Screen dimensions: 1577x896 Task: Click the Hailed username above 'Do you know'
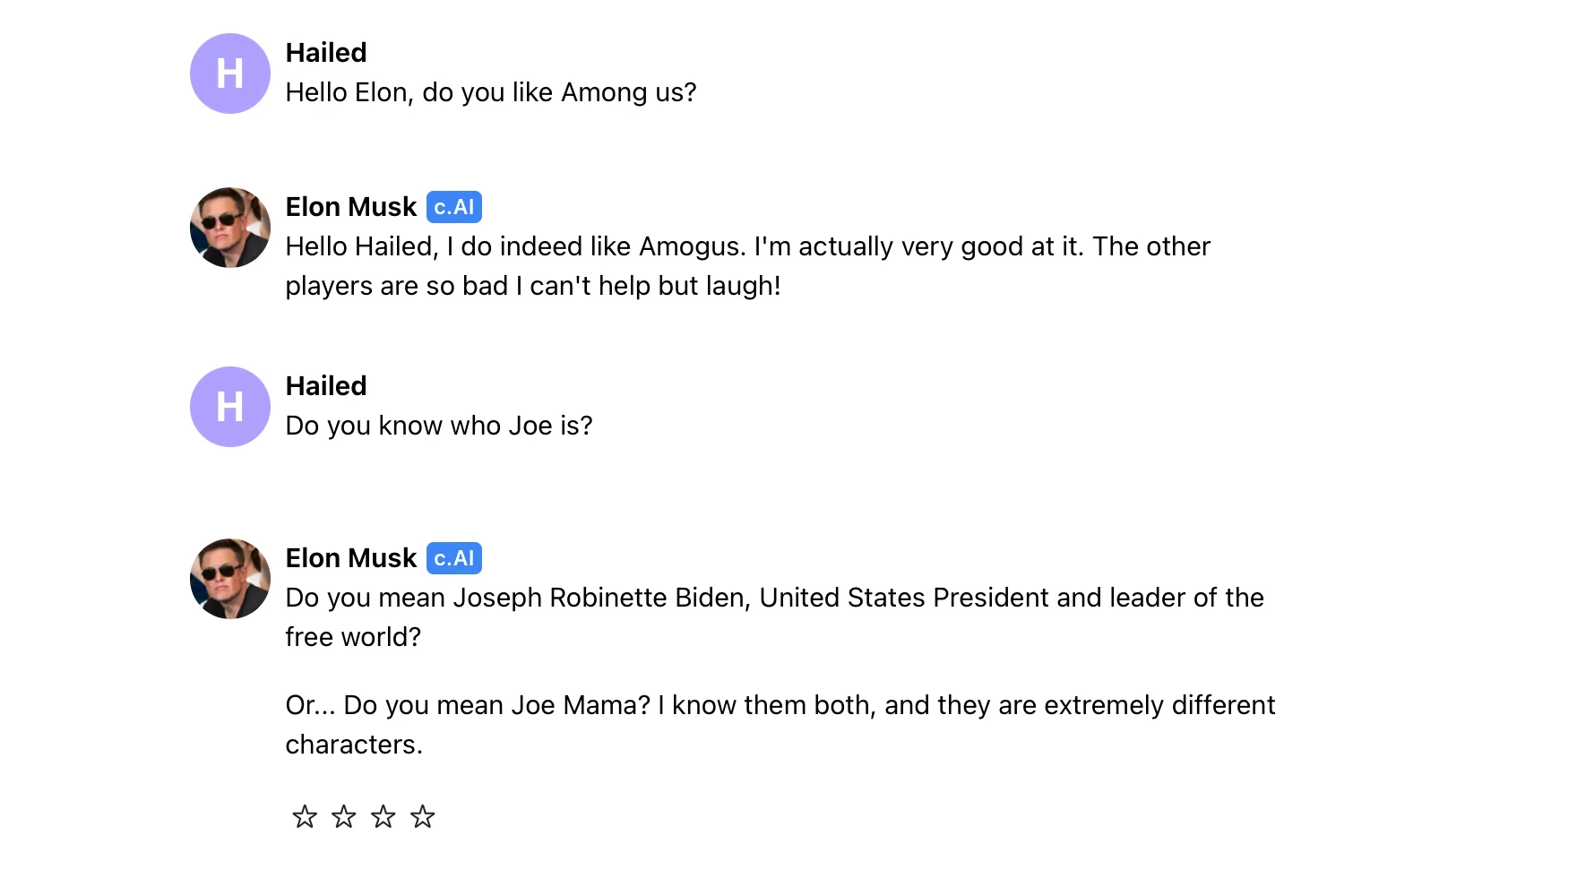(326, 386)
